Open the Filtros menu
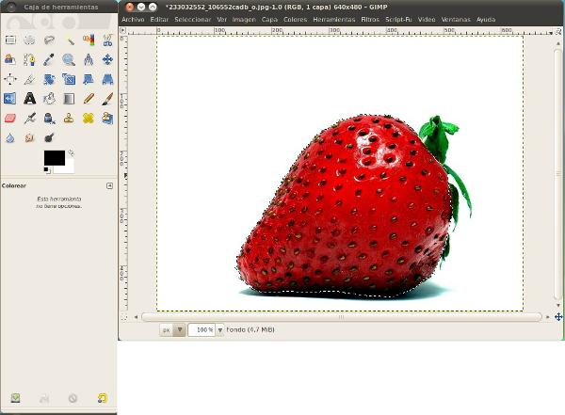Viewport: 565px width, 415px height. pyautogui.click(x=371, y=19)
